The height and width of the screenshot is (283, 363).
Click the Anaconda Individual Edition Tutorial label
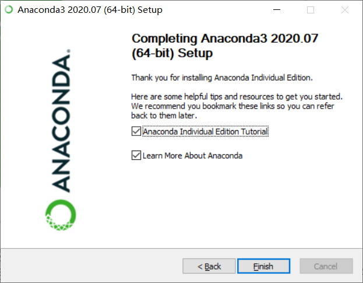click(x=205, y=131)
